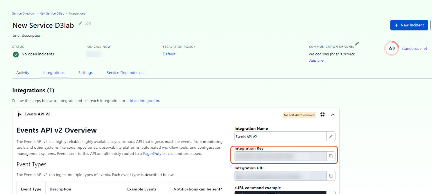Image resolution: width=432 pixels, height=194 pixels.
Task: Click 'Add one' communication channel link
Action: 316,61
